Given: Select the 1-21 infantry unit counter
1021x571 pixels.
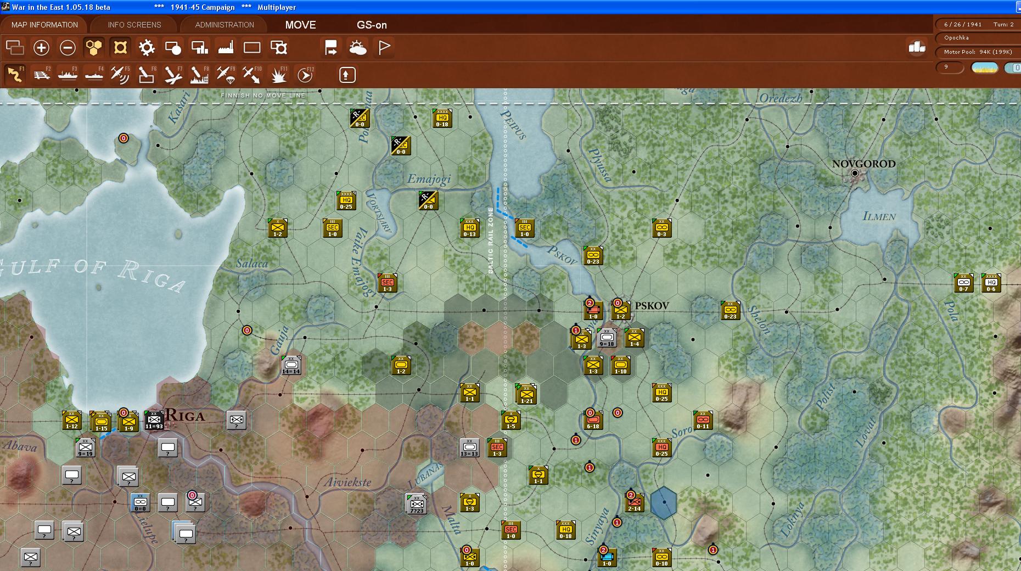Looking at the screenshot, I should (526, 394).
